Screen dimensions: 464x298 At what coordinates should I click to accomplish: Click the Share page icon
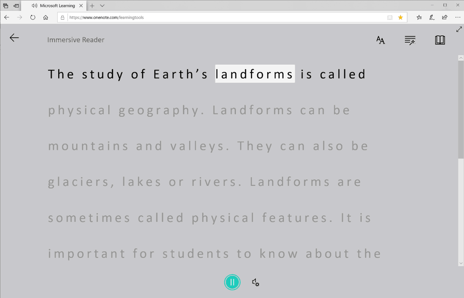[444, 18]
